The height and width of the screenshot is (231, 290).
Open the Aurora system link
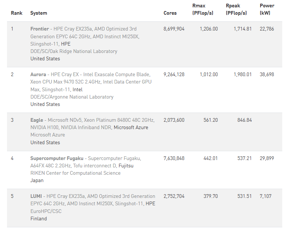(x=38, y=74)
